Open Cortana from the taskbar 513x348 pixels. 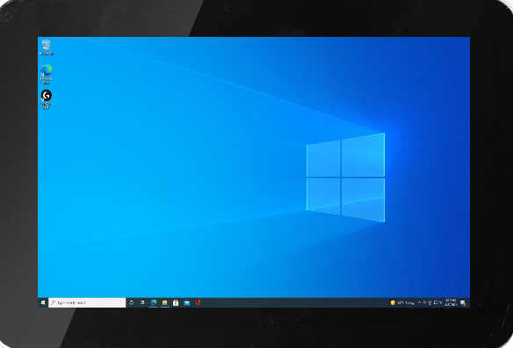tap(132, 303)
